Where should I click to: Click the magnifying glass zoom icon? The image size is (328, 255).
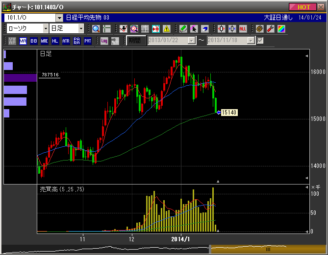(x=96, y=29)
